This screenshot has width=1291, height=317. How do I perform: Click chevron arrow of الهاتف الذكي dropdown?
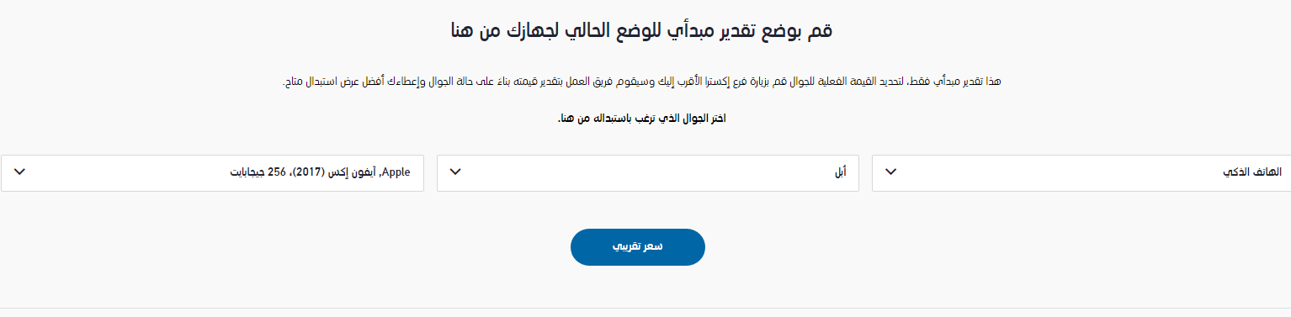[891, 172]
